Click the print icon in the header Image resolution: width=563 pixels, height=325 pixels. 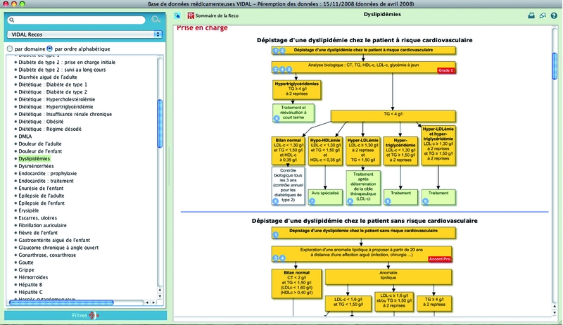tap(532, 15)
